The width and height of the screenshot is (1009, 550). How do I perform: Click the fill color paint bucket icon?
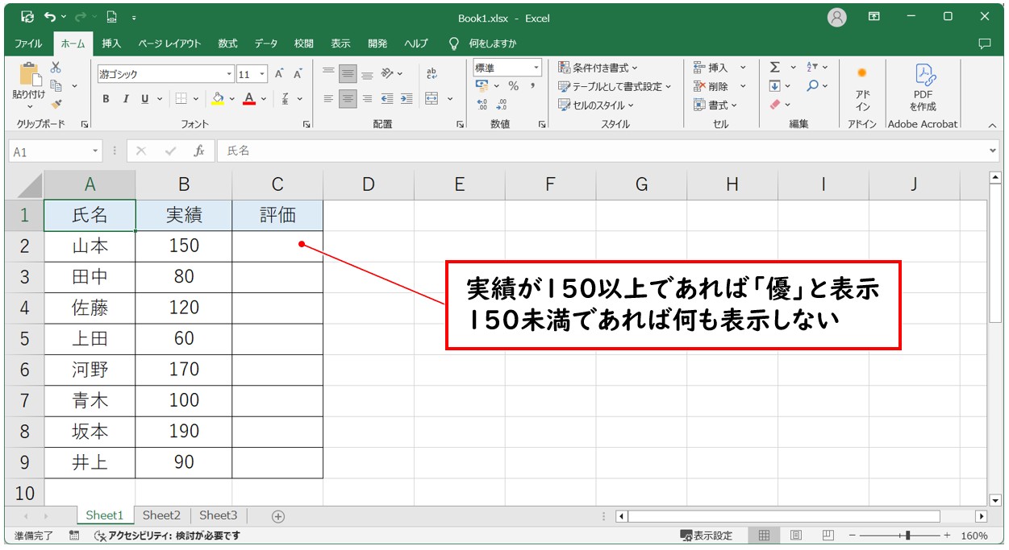(218, 99)
